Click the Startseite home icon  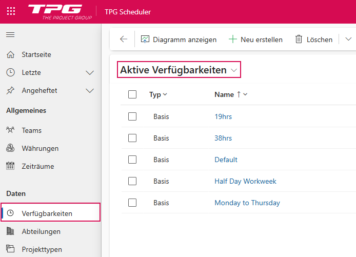point(10,54)
